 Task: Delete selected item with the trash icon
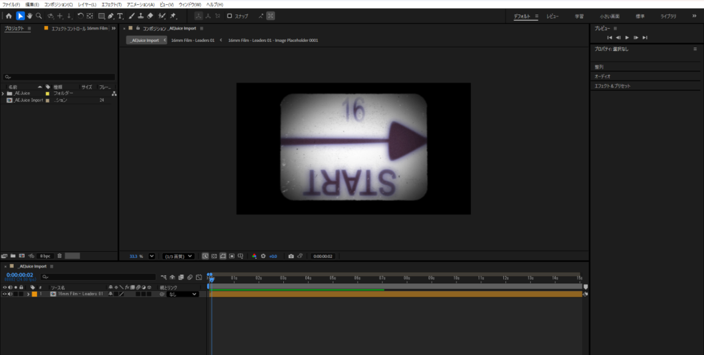[60, 256]
